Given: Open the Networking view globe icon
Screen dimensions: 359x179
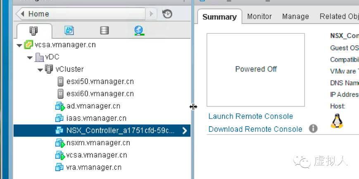Looking at the screenshot, I should (x=139, y=31).
